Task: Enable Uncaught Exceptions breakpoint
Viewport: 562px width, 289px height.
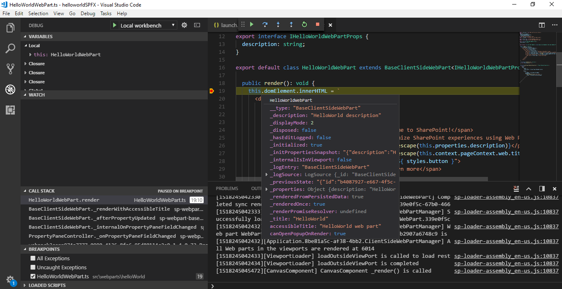Action: pos(33,267)
